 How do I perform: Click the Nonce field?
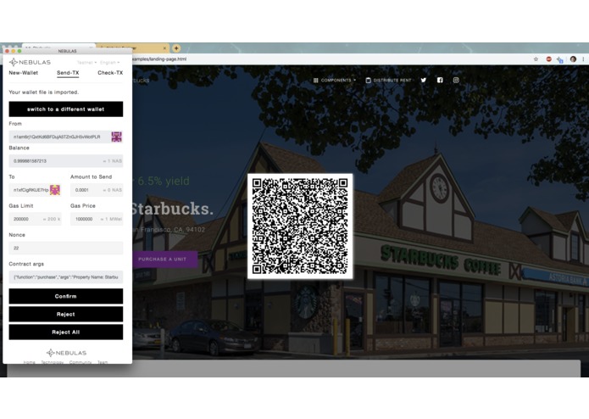[x=66, y=248]
